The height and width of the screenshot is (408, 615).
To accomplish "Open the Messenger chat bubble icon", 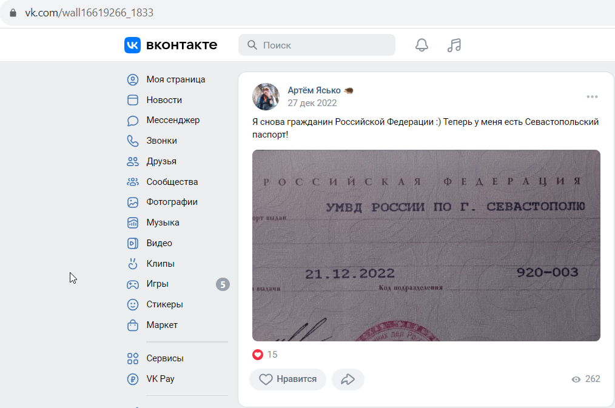I will click(x=133, y=120).
